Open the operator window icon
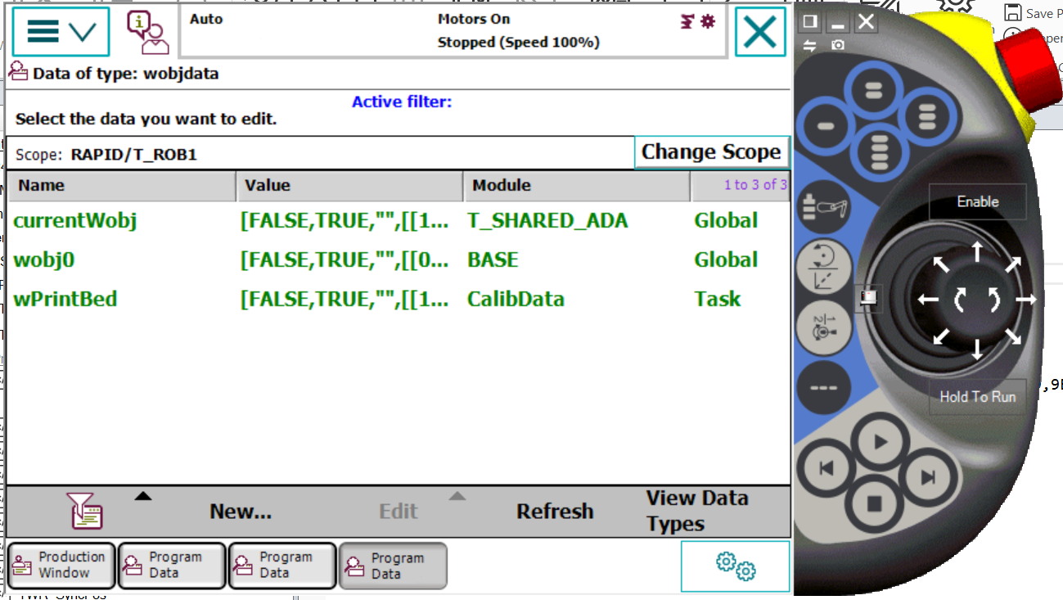Image resolution: width=1063 pixels, height=600 pixels. pyautogui.click(x=147, y=32)
